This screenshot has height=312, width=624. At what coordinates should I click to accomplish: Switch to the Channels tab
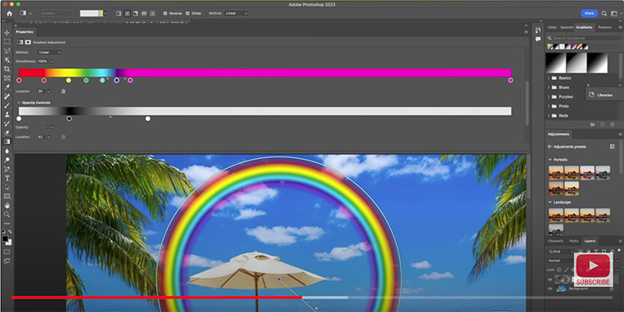pyautogui.click(x=555, y=240)
